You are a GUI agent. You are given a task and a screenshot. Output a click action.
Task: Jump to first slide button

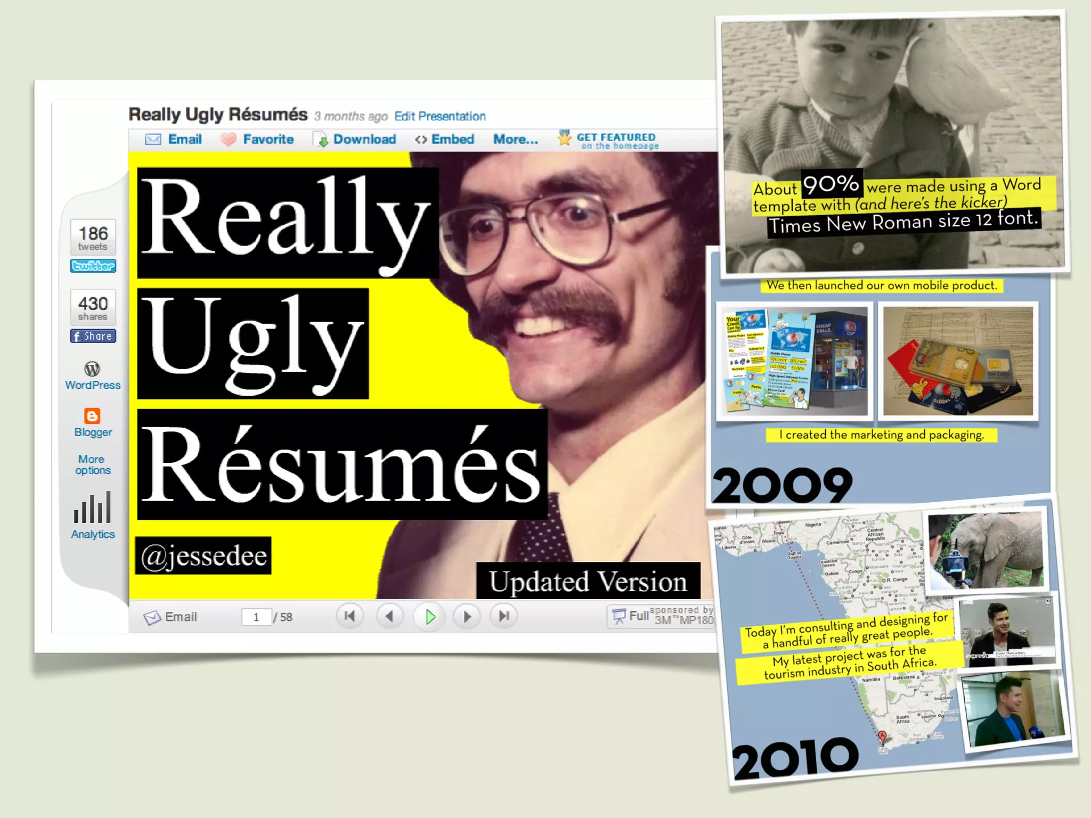[350, 616]
